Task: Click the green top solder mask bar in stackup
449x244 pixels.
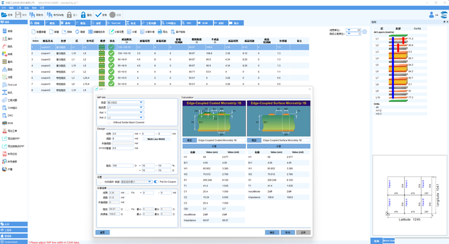Action: 398,35
